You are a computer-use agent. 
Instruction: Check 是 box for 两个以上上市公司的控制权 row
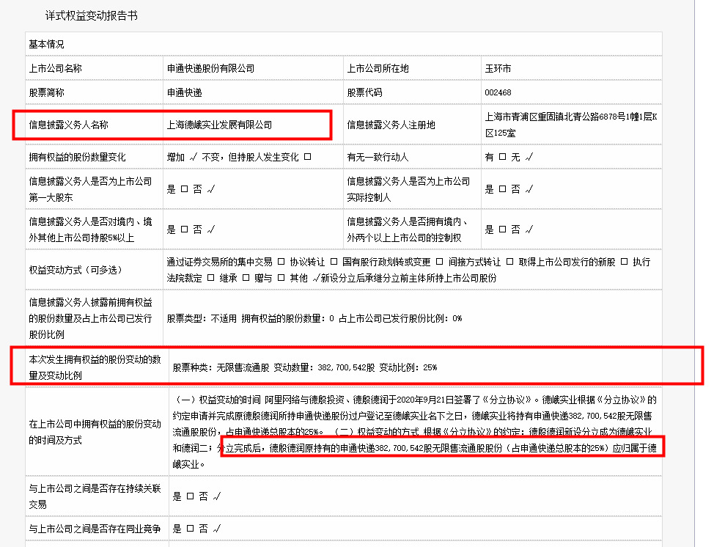pyautogui.click(x=502, y=229)
